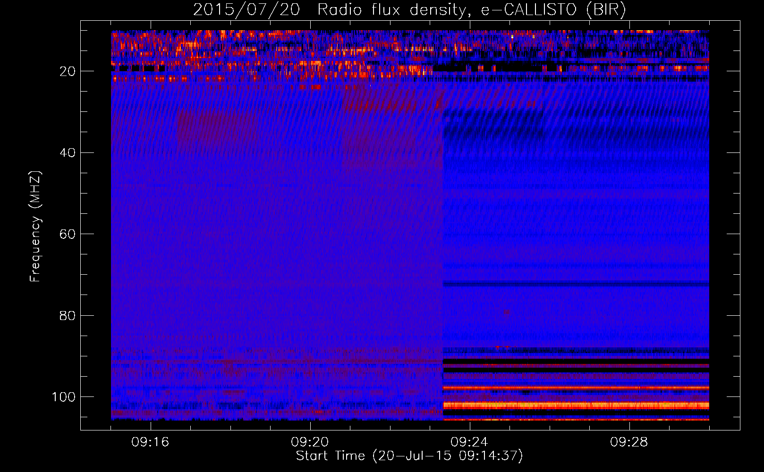
Task: Click the bright yellow band near 102 MHz
Action: click(576, 405)
